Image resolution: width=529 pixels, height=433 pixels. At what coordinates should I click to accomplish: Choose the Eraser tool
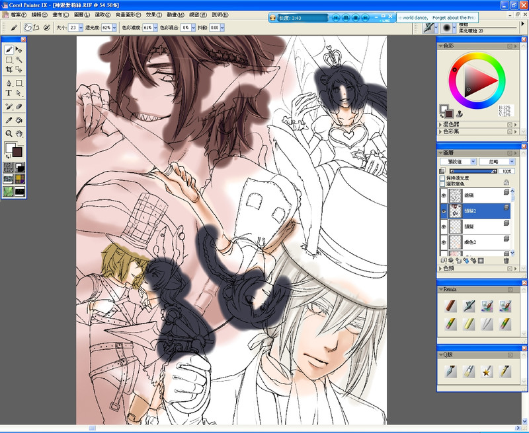point(19,106)
